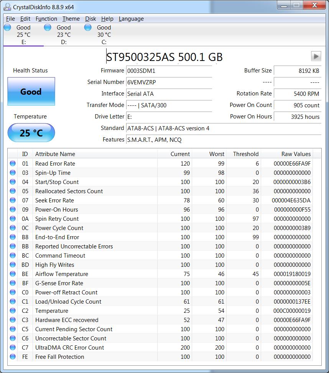This screenshot has width=329, height=373.
Task: Click the Rotation Rate value 5400 RPM
Action: click(x=297, y=94)
